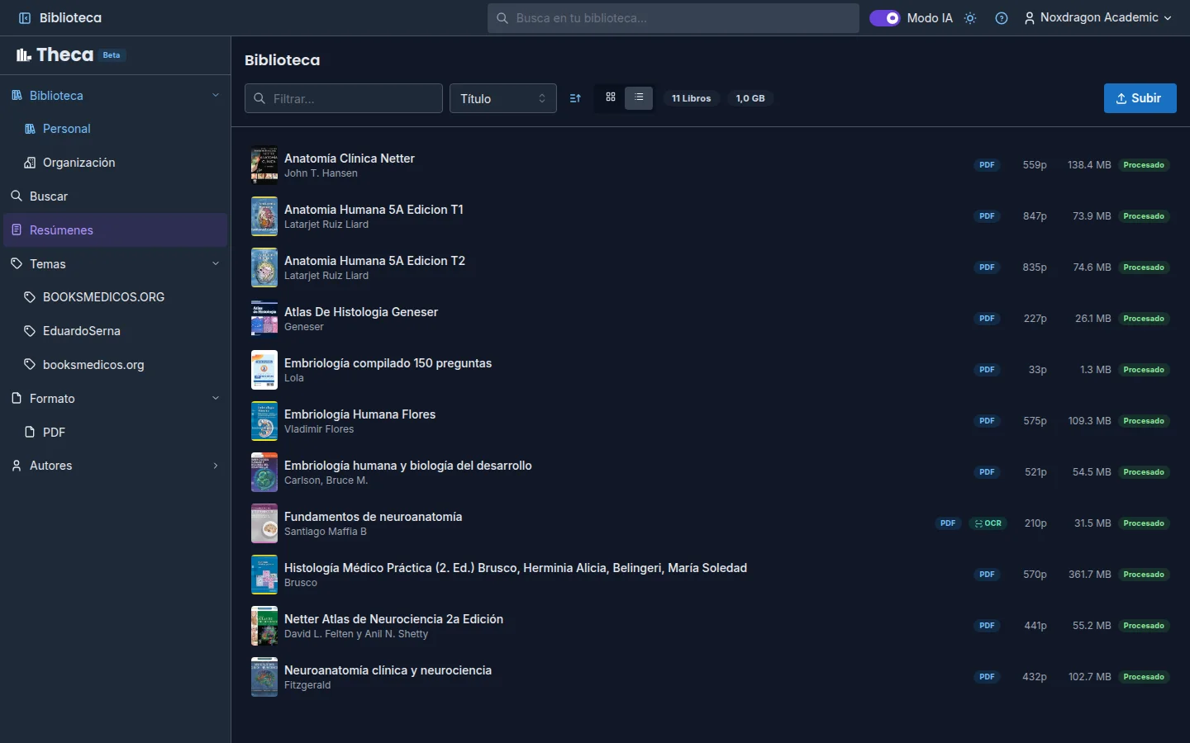Viewport: 1190px width, 743px height.
Task: Click Procesado status of Histología Médico Práctica
Action: [x=1144, y=575]
